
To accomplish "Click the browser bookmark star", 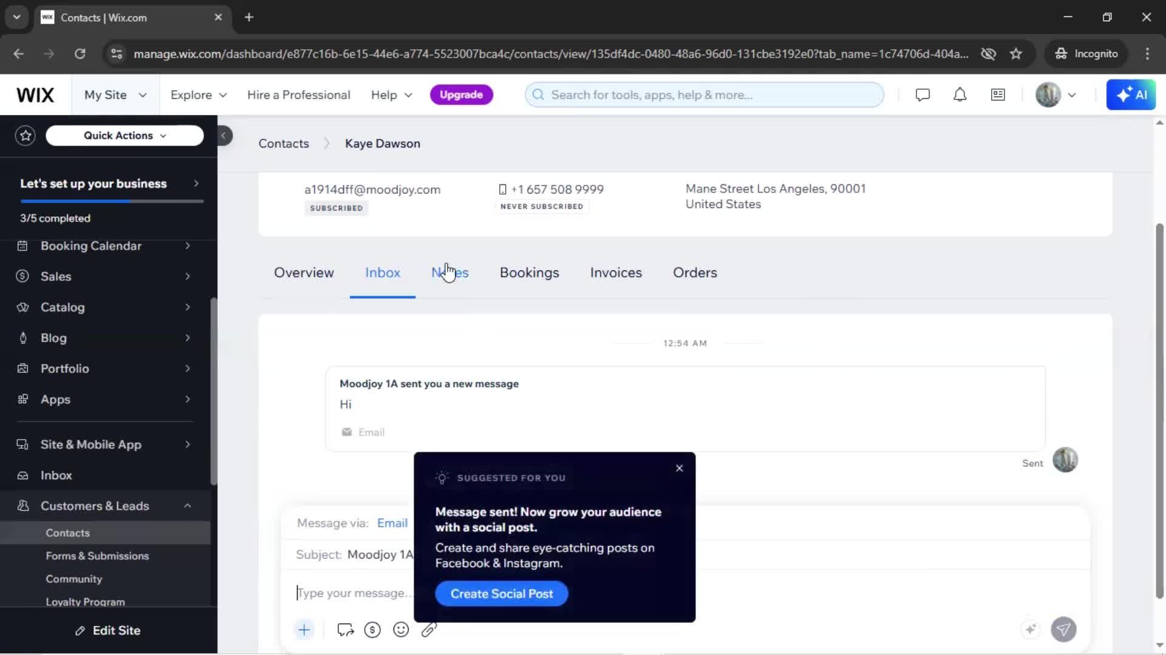I will (x=1016, y=54).
